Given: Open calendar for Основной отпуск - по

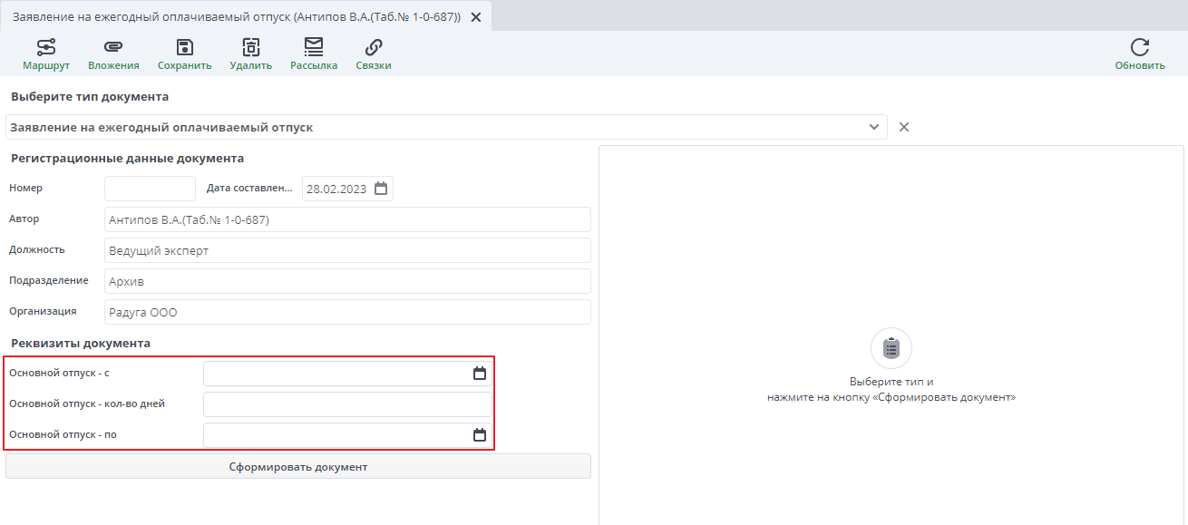Looking at the screenshot, I should (480, 435).
